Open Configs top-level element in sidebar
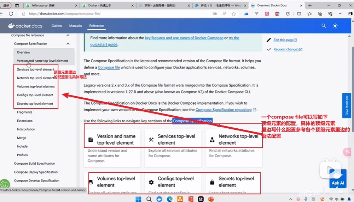The height and width of the screenshot is (202, 354). 35,95
